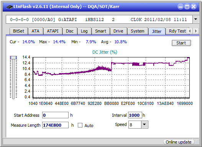The width and height of the screenshot is (202, 147).
Task: Switch to the BitSet tab
Action: [18, 31]
